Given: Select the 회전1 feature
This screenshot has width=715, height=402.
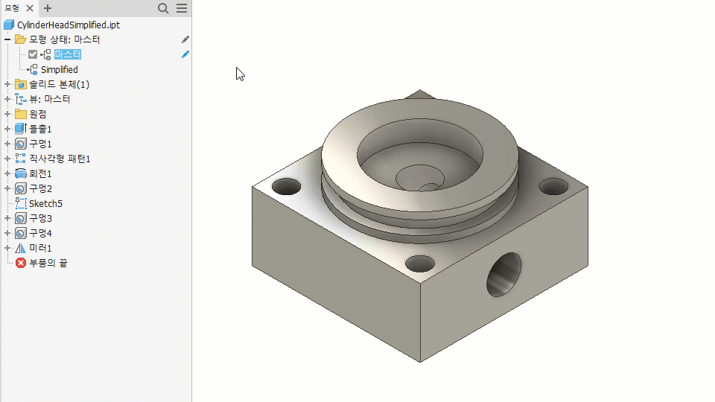Looking at the screenshot, I should [40, 173].
